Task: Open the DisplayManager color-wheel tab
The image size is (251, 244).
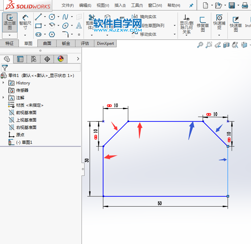Action: point(61,59)
